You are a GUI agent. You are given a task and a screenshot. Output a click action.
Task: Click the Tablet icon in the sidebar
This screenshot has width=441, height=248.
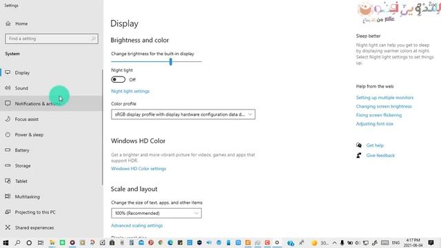(8, 180)
